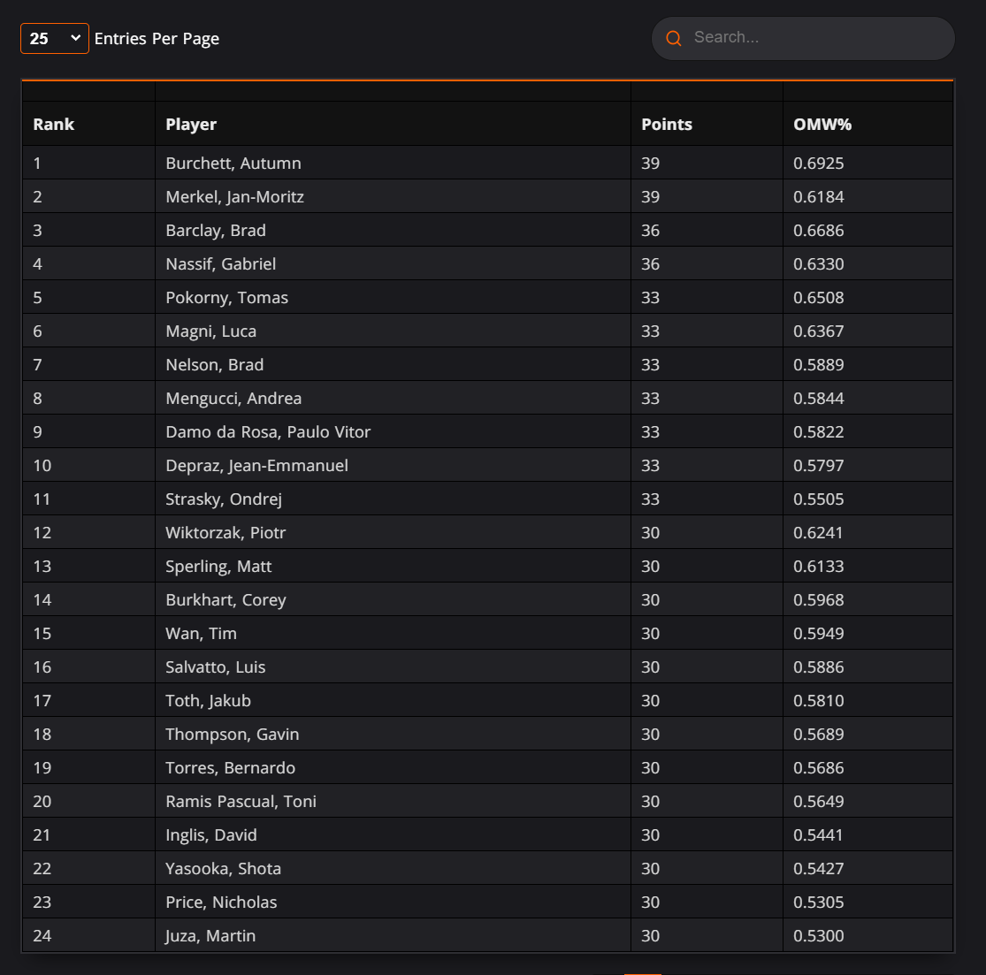Viewport: 986px width, 975px height.
Task: Sort by the Rank column header
Action: coord(53,125)
